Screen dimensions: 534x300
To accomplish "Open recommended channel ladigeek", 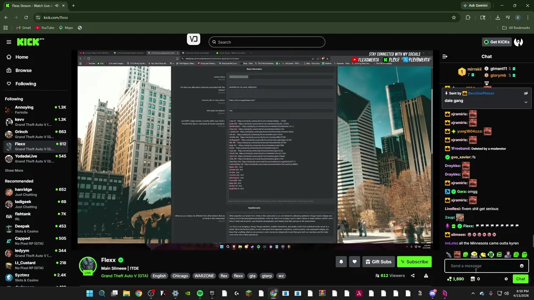I will pyautogui.click(x=35, y=204).
